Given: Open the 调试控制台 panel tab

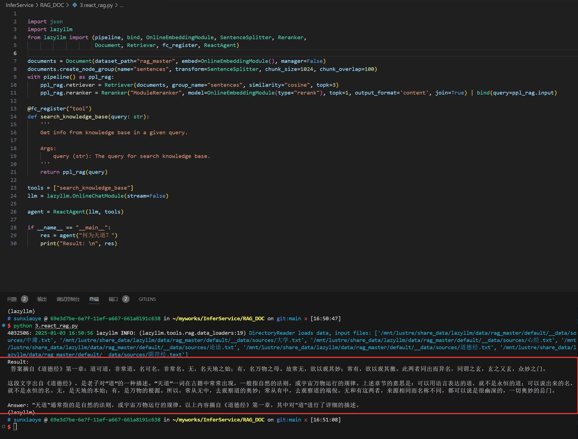Looking at the screenshot, I should click(x=68, y=299).
